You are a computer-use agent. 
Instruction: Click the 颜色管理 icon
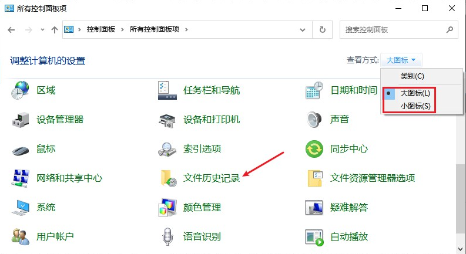pos(167,208)
